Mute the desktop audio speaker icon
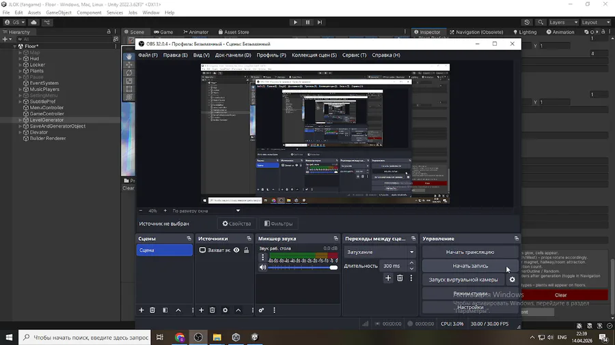This screenshot has width=615, height=345. pyautogui.click(x=263, y=267)
